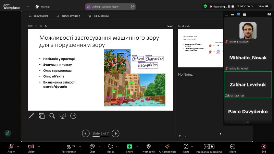Select Mikhailo_Novak participant tile
The height and width of the screenshot is (154, 274).
(x=248, y=57)
